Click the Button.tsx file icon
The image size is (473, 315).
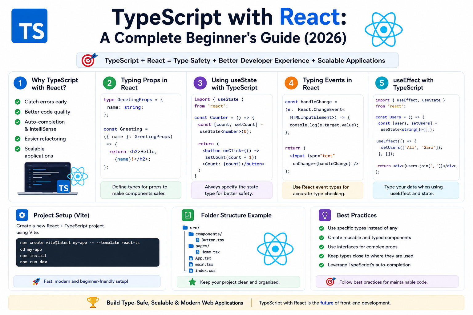point(197,240)
